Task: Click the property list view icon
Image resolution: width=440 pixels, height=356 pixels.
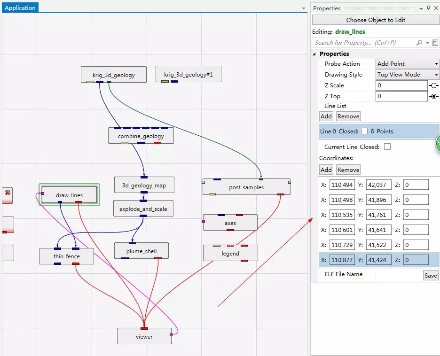Action: [435, 43]
